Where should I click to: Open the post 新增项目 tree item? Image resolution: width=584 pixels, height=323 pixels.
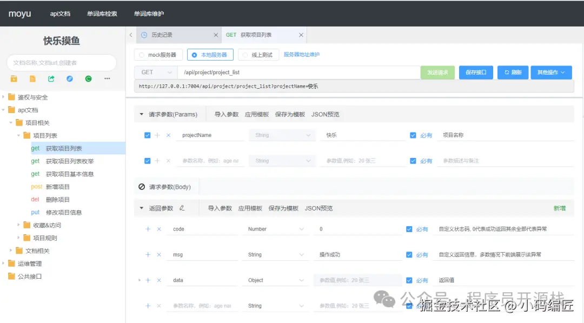[x=58, y=187]
